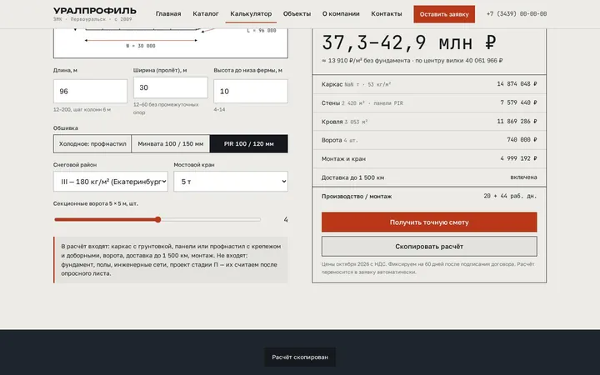Image resolution: width=600 pixels, height=375 pixels.
Task: Click the Оставить заявку button
Action: point(444,14)
